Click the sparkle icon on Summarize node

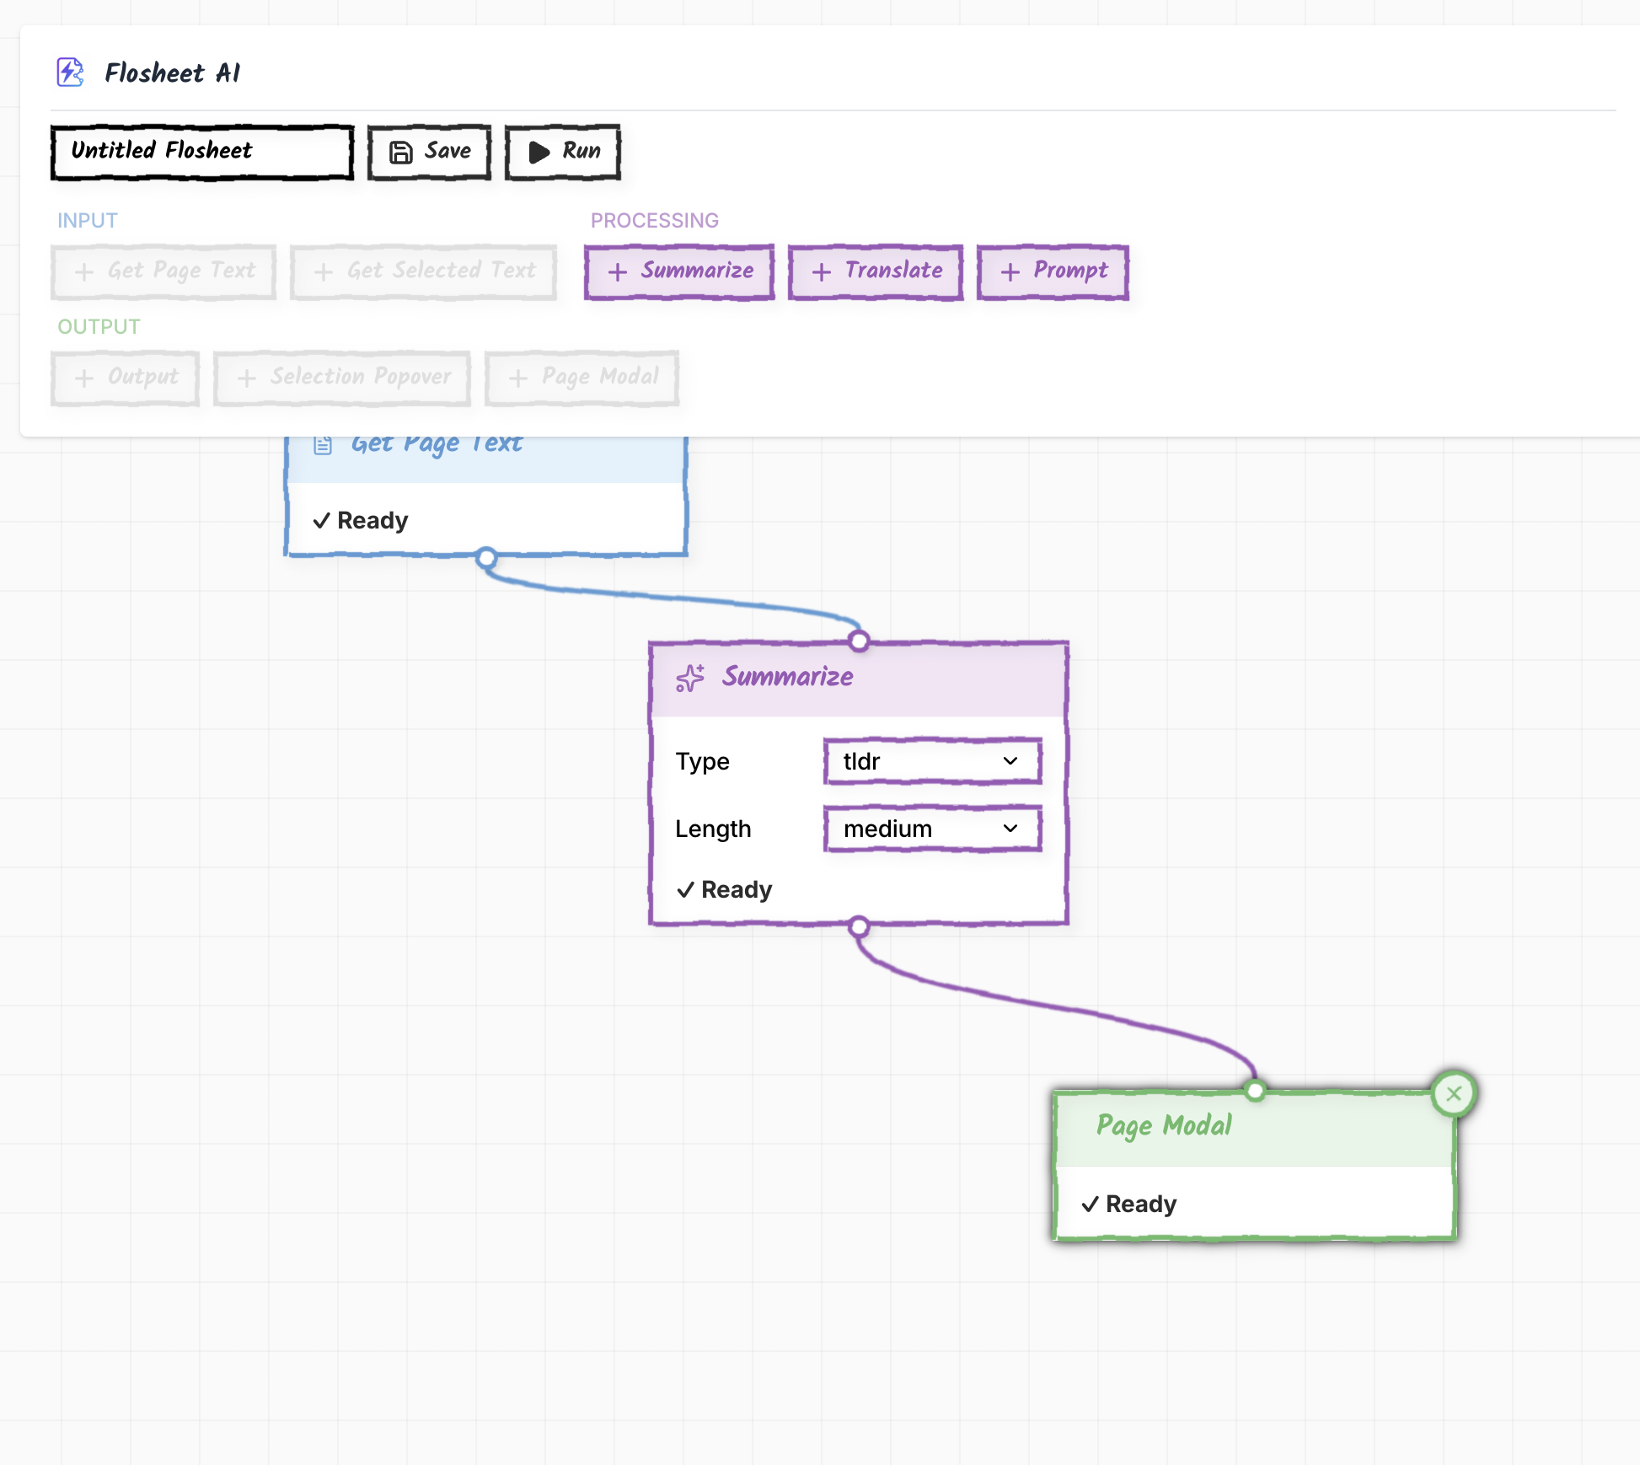[x=690, y=678]
